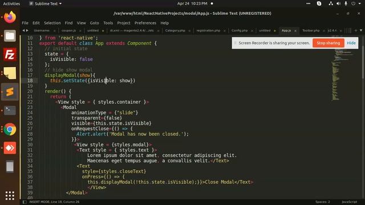Open the Help menu
Screen dimensions: 365x205
(164, 23)
